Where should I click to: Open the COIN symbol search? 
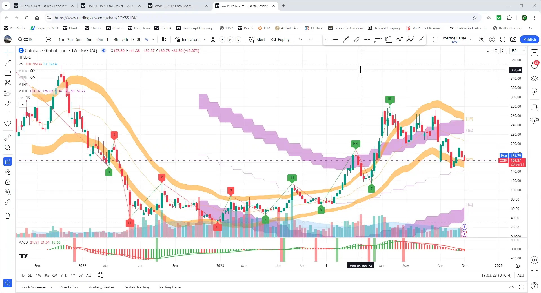point(25,40)
